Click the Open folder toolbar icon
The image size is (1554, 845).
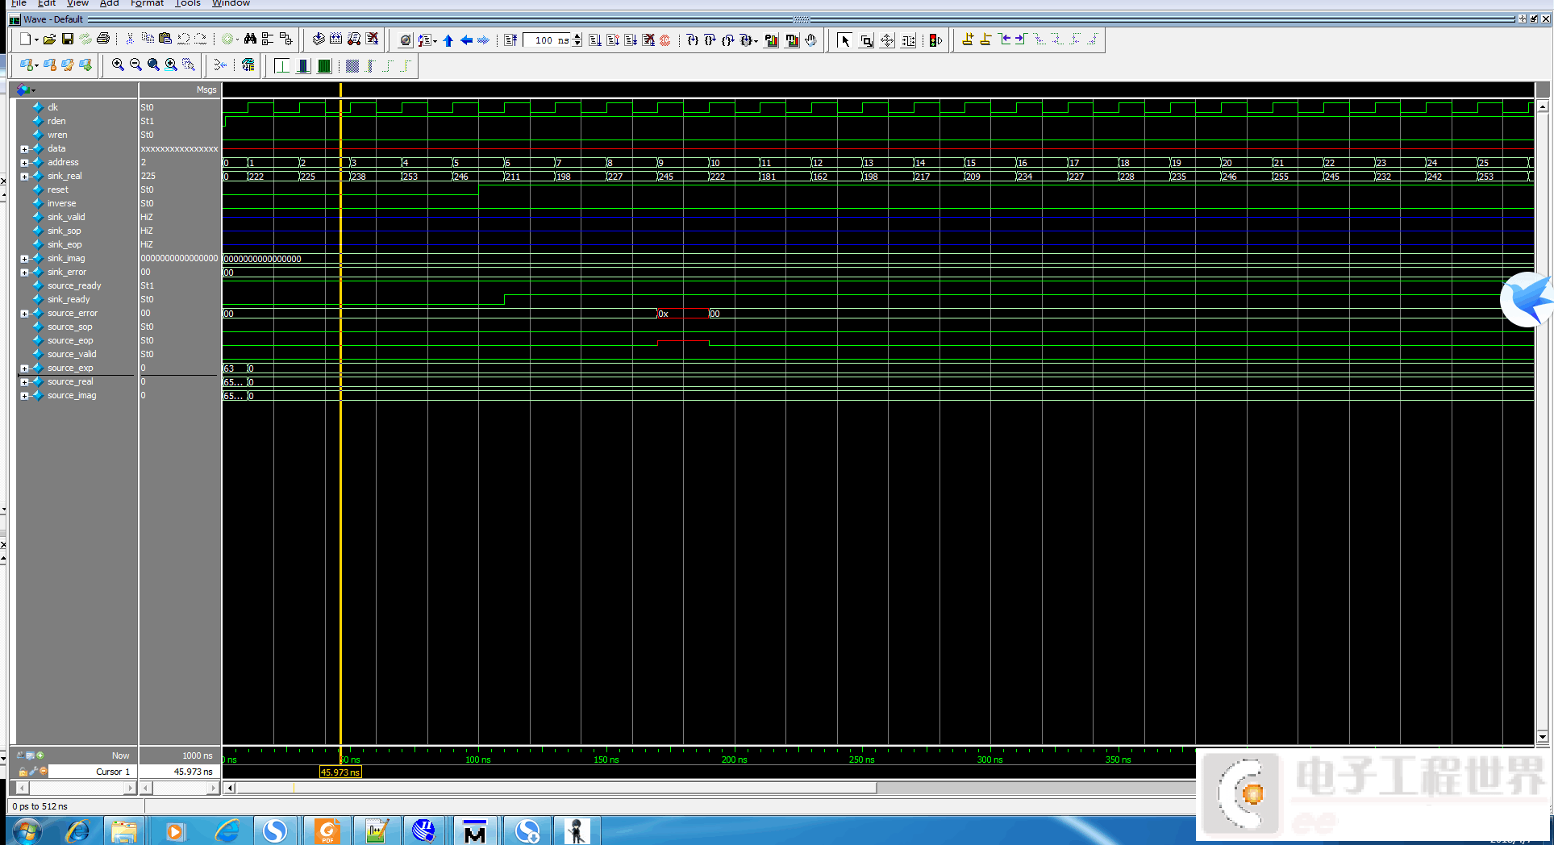tap(49, 40)
